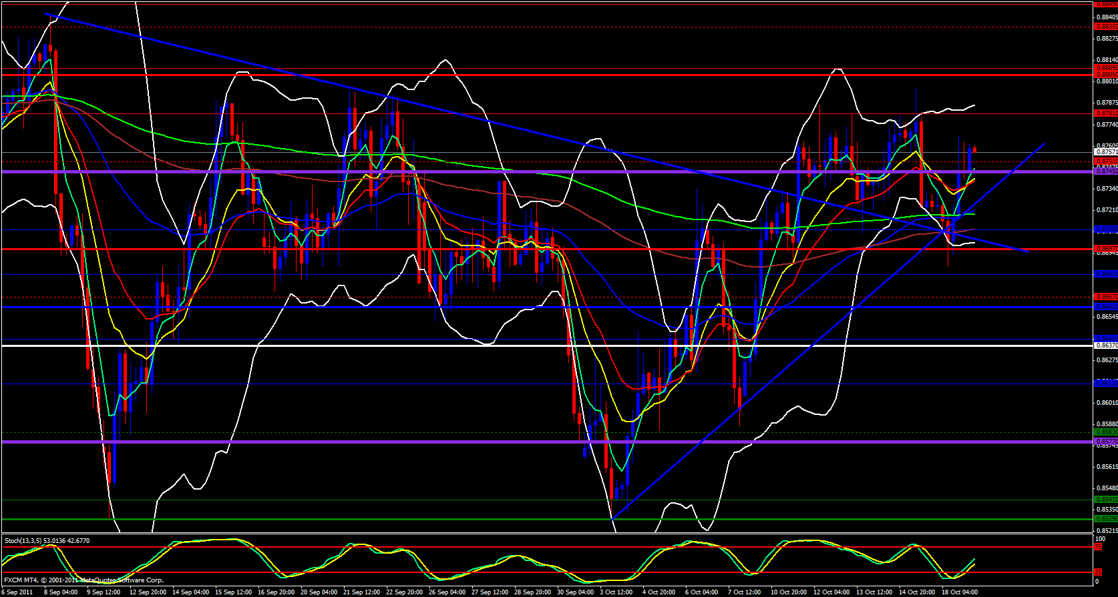1118x597 pixels.
Task: Click the 28 Sep 20:00 date label
Action: tap(532, 592)
